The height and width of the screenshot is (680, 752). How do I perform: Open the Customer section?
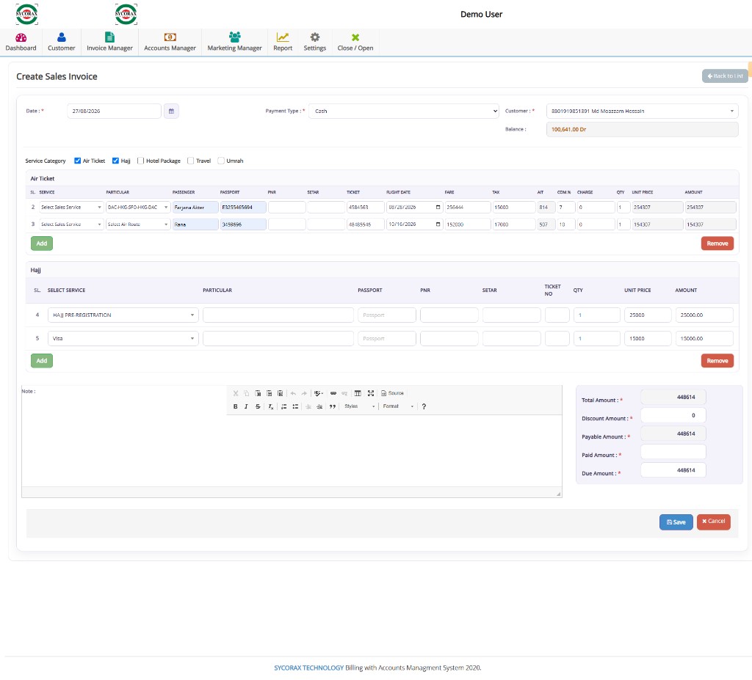62,42
